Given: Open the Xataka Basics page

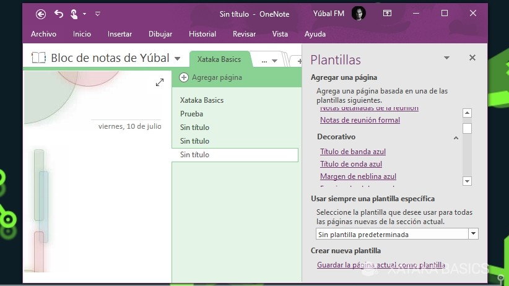Looking at the screenshot, I should [202, 100].
